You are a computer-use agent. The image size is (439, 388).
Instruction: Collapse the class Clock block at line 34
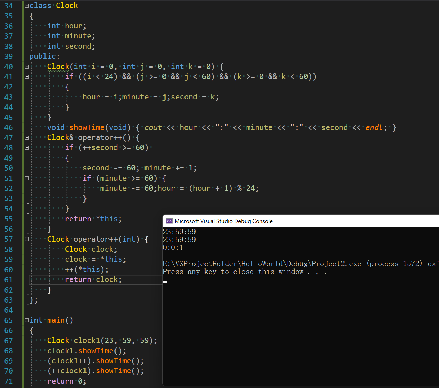click(x=27, y=6)
